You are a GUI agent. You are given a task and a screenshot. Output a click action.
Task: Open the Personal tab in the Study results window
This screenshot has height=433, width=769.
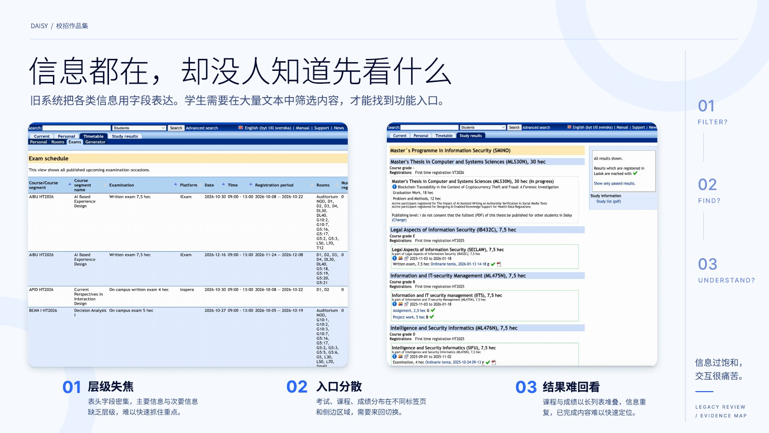tap(421, 136)
